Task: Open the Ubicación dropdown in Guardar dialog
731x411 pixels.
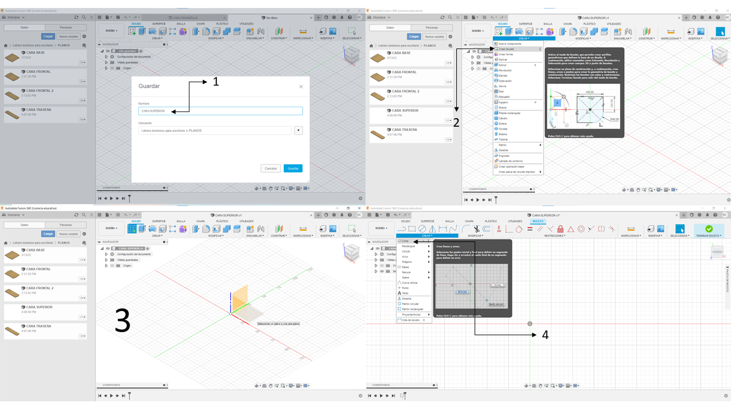Action: 299,131
